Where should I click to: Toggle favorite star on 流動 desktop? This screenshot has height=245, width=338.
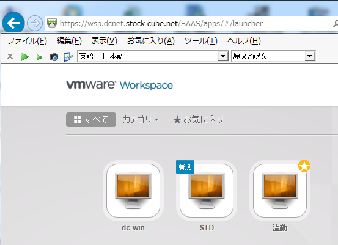point(304,166)
